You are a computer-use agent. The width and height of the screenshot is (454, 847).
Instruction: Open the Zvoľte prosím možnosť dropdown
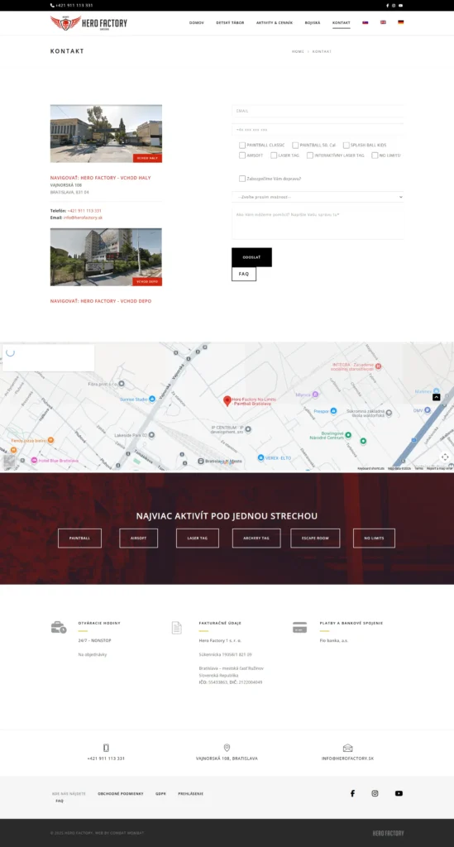318,197
